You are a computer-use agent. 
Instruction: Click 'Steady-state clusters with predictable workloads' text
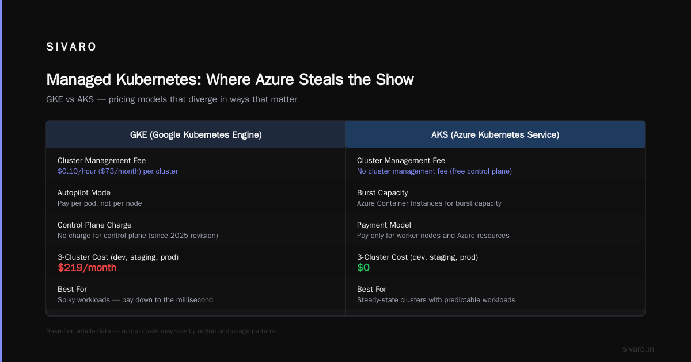click(436, 300)
